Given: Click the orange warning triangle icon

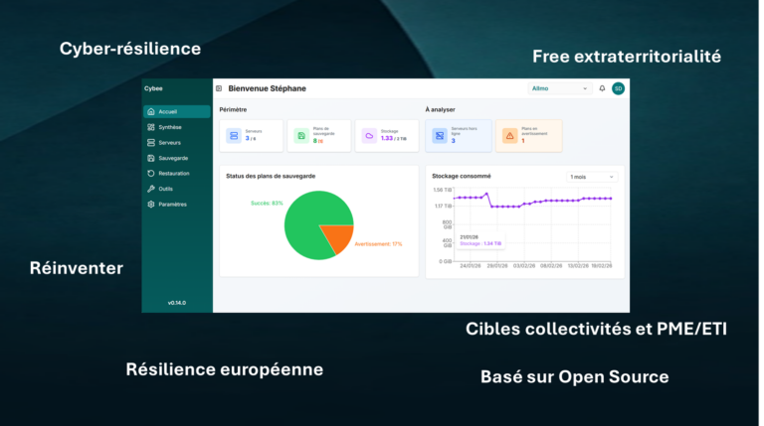Looking at the screenshot, I should click(x=509, y=135).
